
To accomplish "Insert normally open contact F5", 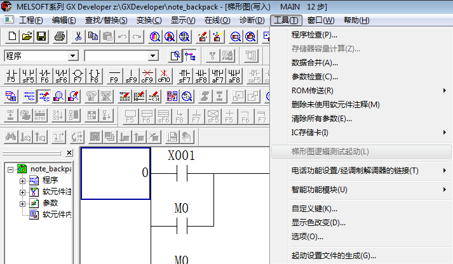I will point(11,76).
